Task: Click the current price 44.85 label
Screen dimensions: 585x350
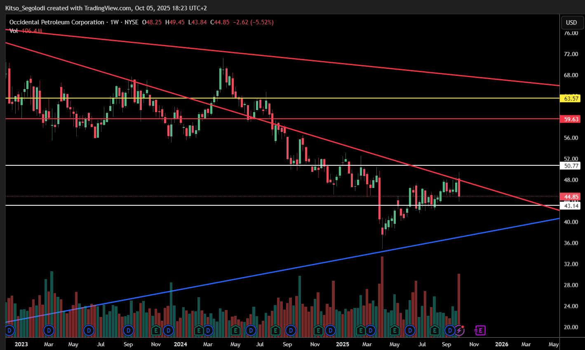Action: point(571,197)
